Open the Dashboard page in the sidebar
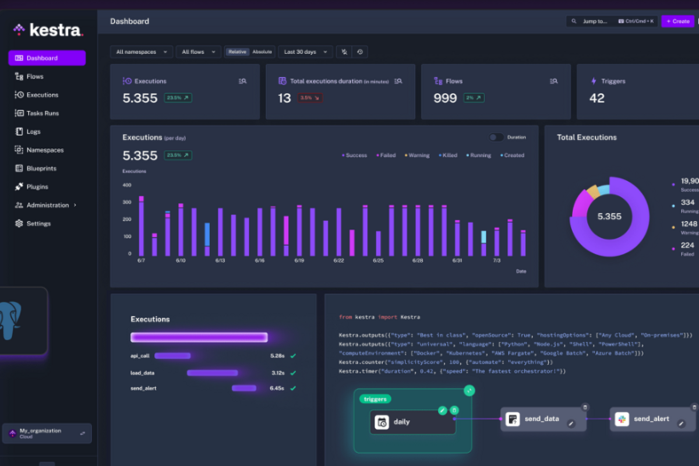Image resolution: width=699 pixels, height=466 pixels. pos(47,58)
